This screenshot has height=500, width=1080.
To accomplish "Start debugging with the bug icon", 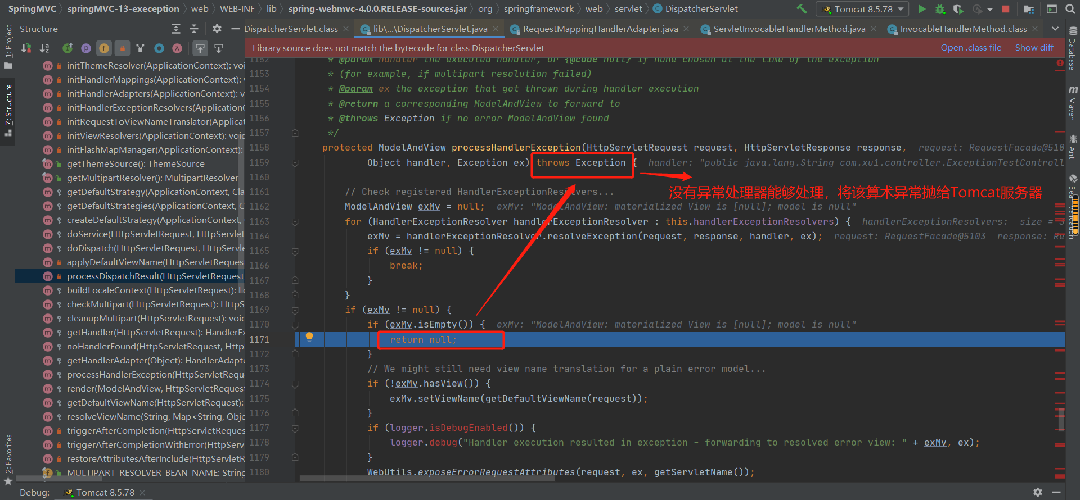I will point(940,9).
